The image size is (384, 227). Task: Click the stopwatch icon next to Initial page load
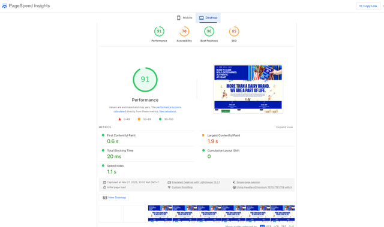click(104, 187)
